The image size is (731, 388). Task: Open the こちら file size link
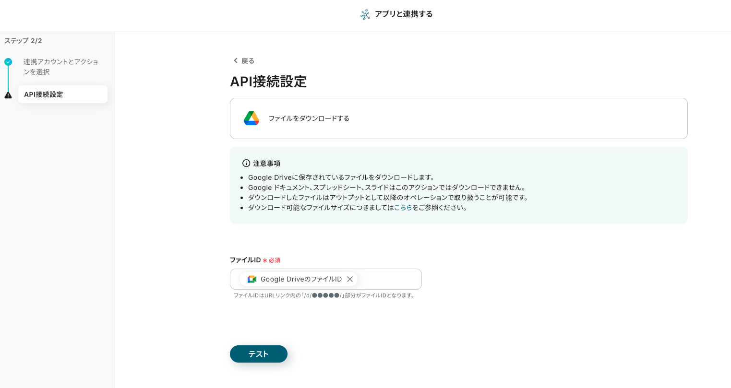pyautogui.click(x=403, y=208)
